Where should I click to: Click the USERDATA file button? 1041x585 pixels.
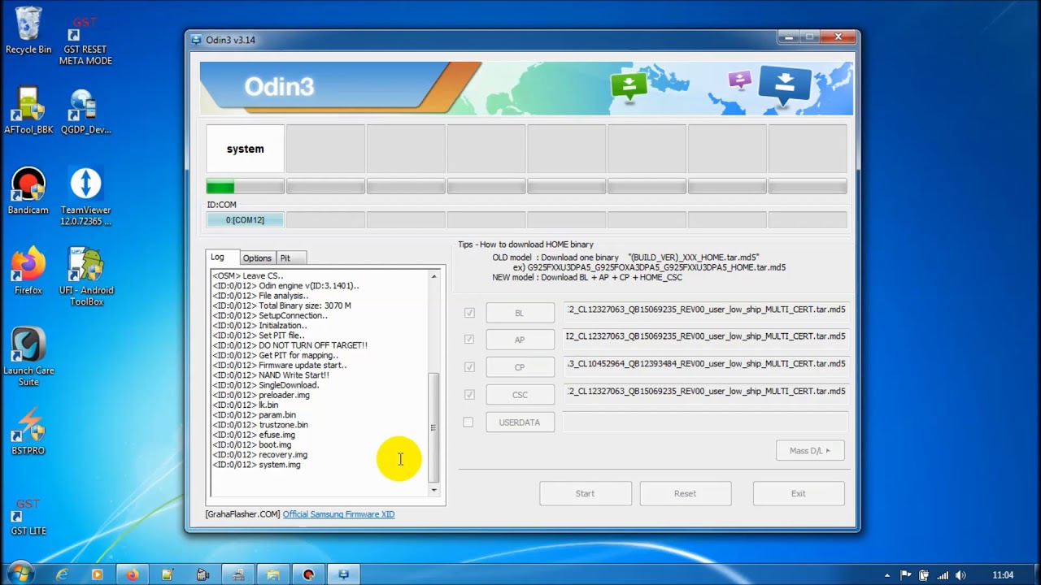coord(520,422)
